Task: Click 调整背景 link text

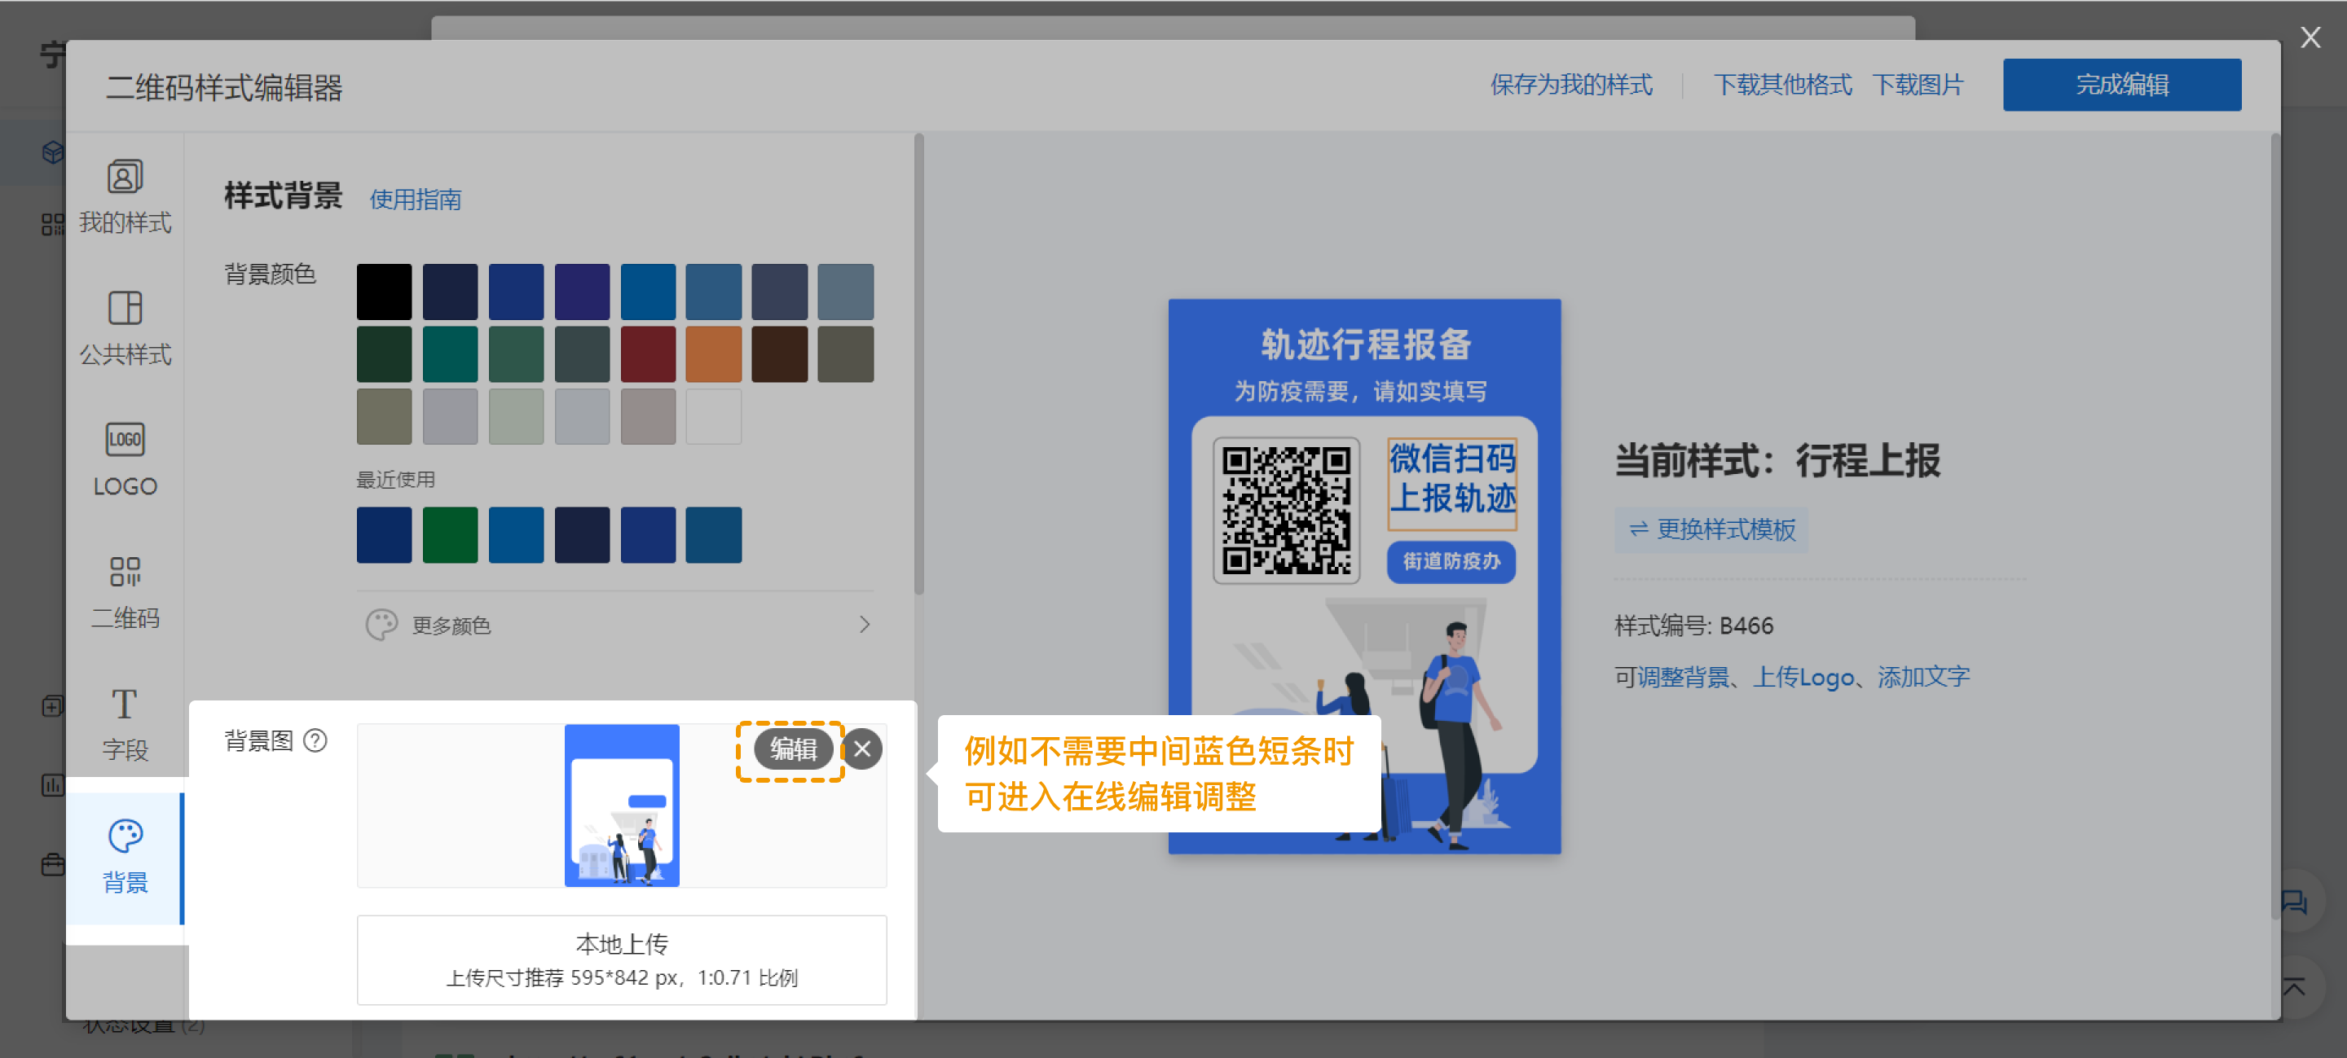Action: tap(1683, 677)
